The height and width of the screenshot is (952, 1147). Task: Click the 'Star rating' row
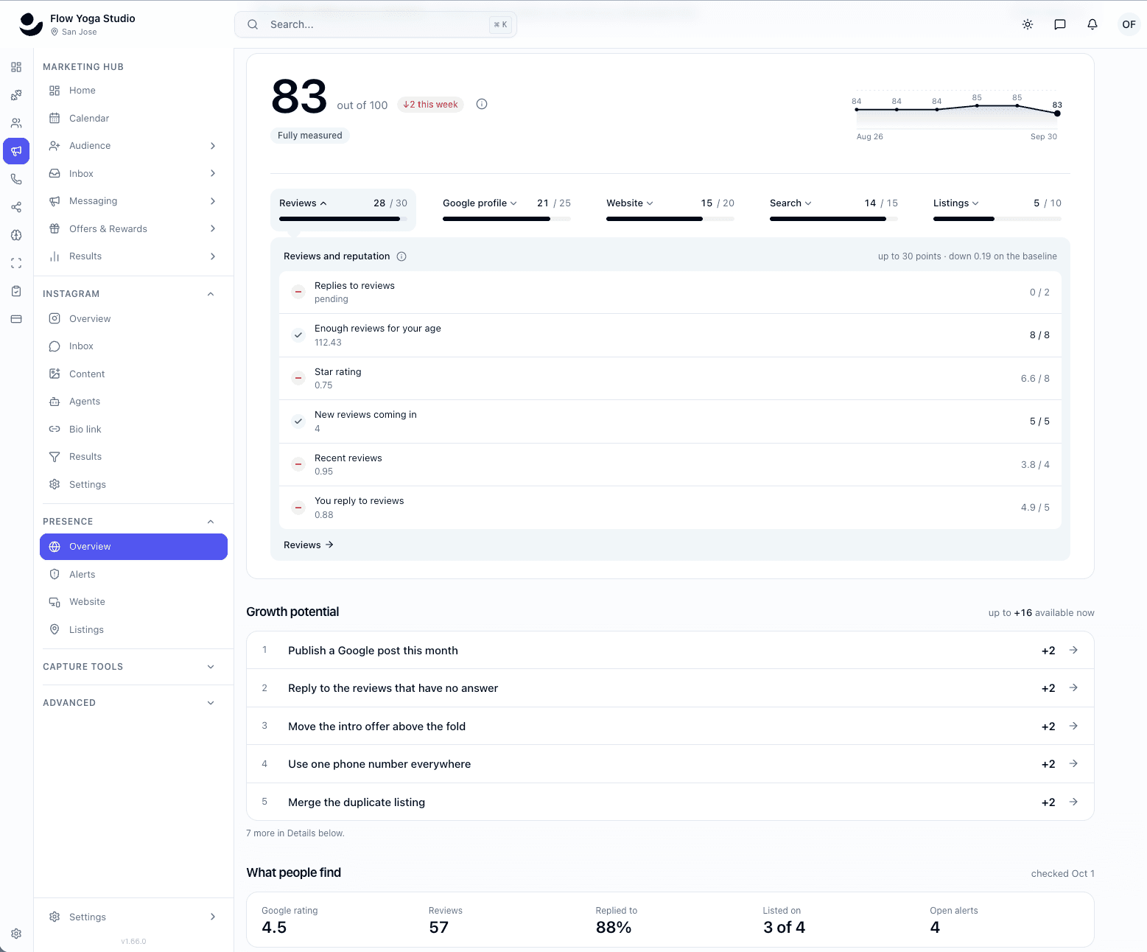point(670,379)
